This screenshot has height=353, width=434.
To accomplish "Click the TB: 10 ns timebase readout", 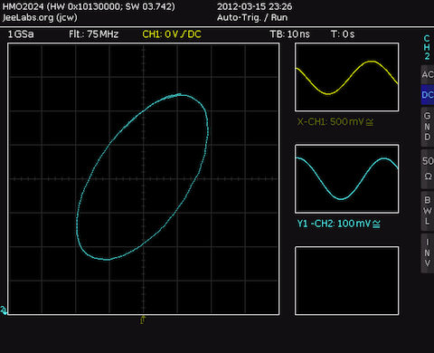I will point(289,34).
